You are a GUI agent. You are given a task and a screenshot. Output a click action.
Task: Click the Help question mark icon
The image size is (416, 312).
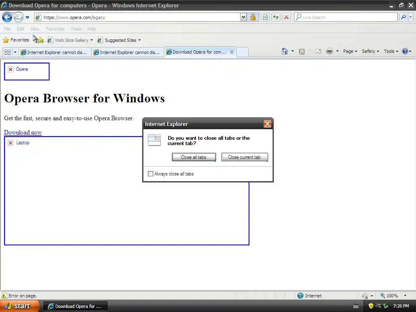[405, 51]
